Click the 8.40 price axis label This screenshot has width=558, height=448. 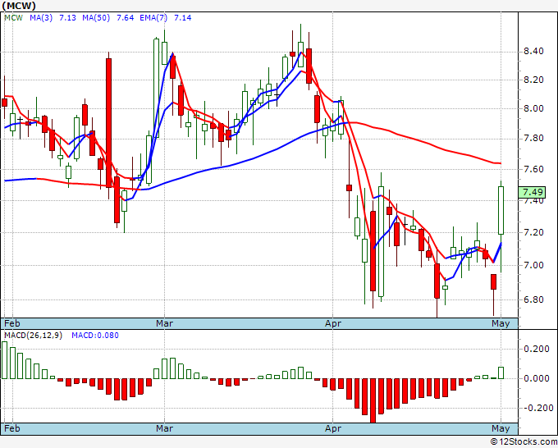tap(534, 52)
